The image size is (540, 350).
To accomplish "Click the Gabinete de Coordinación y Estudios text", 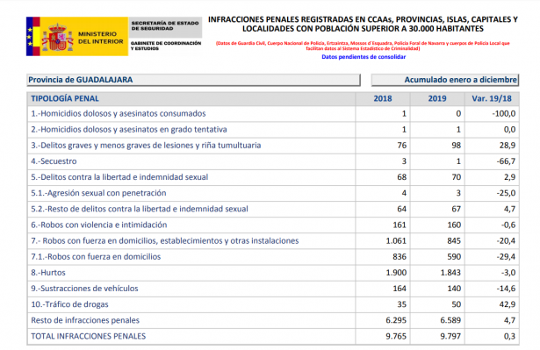I will pos(166,46).
